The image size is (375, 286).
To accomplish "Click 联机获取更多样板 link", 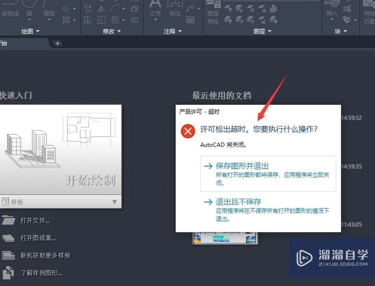I will click(45, 255).
